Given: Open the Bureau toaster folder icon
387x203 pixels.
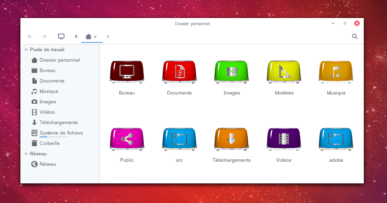Looking at the screenshot, I should [127, 72].
